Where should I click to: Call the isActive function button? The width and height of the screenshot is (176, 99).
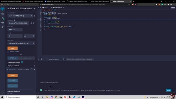click(13, 81)
